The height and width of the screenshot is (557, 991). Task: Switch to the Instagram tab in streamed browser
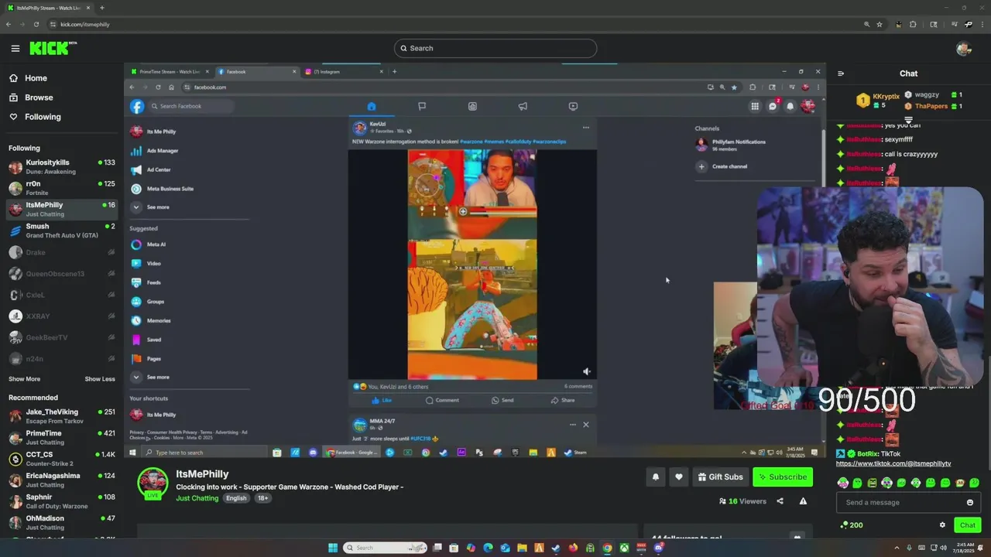pyautogui.click(x=345, y=71)
